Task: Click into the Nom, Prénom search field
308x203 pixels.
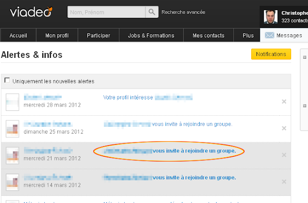Action: [x=106, y=12]
